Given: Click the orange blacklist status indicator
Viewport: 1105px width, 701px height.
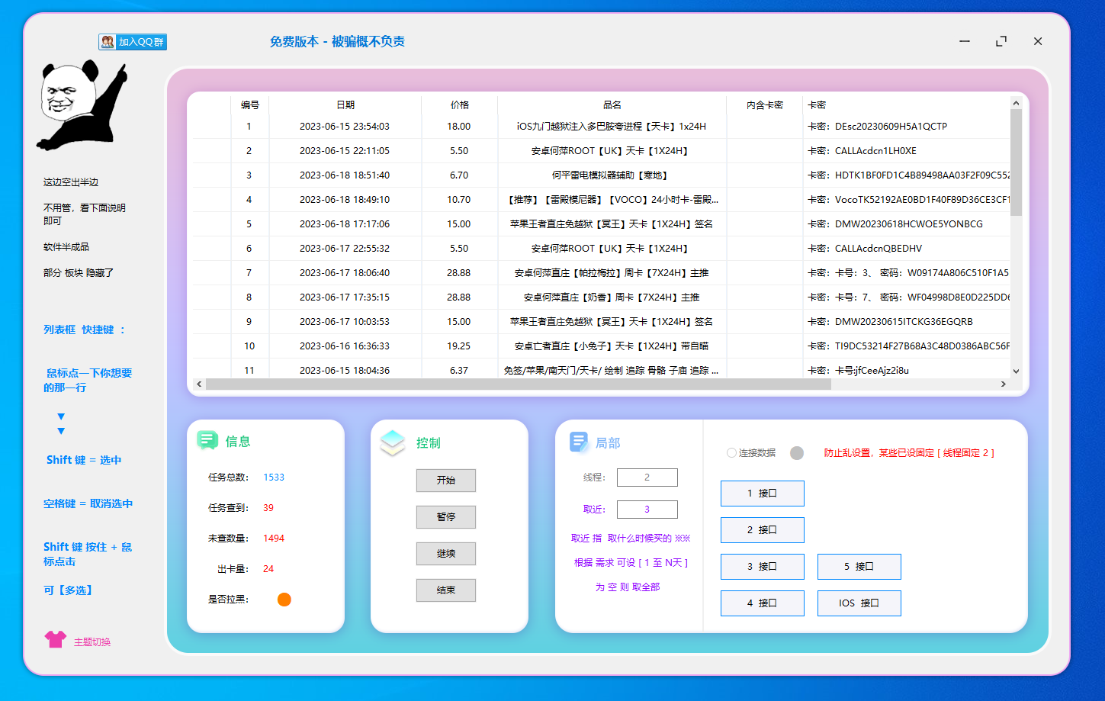Looking at the screenshot, I should click(284, 600).
